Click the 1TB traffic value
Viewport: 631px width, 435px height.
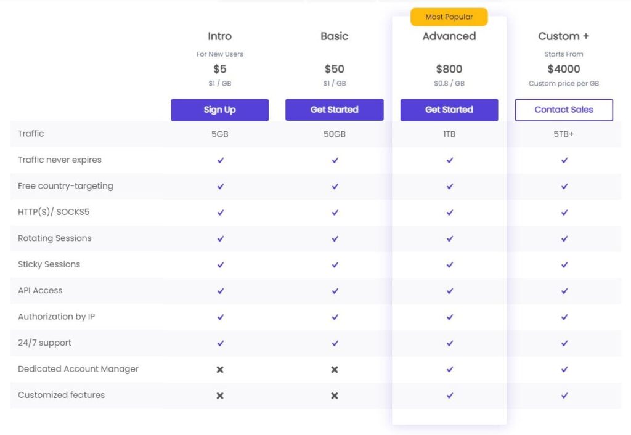pyautogui.click(x=449, y=134)
